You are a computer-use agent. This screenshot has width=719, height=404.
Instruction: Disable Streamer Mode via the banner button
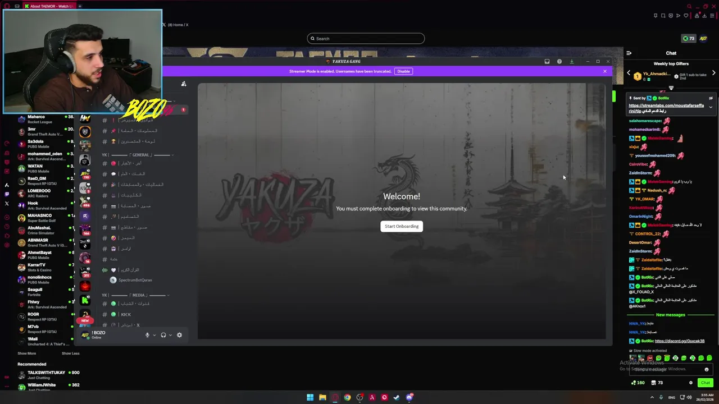tap(403, 71)
